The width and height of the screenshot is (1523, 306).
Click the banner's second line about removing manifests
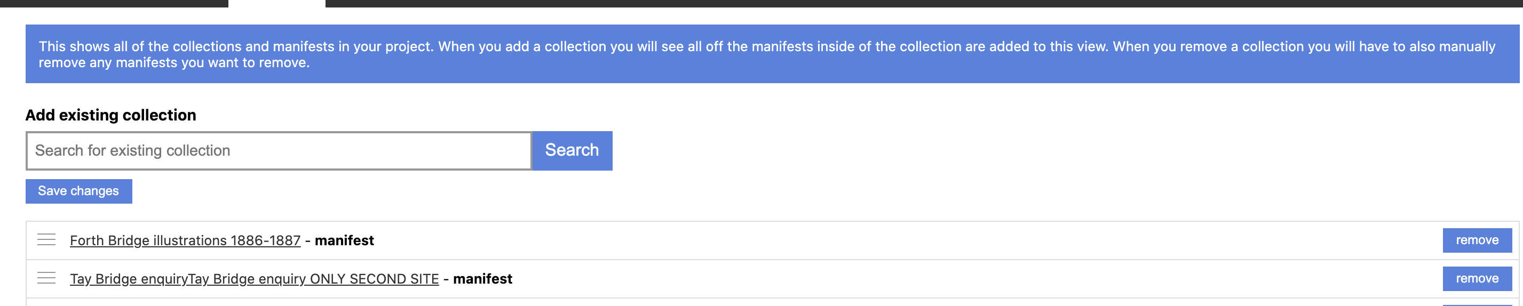[174, 62]
